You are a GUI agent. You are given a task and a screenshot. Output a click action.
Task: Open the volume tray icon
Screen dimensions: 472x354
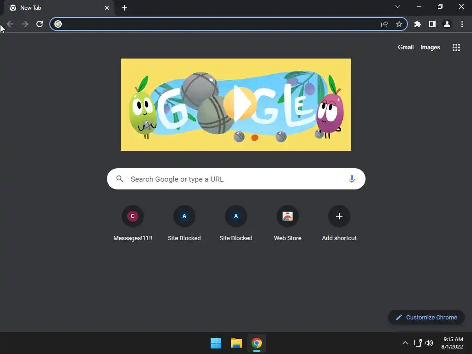click(x=429, y=343)
